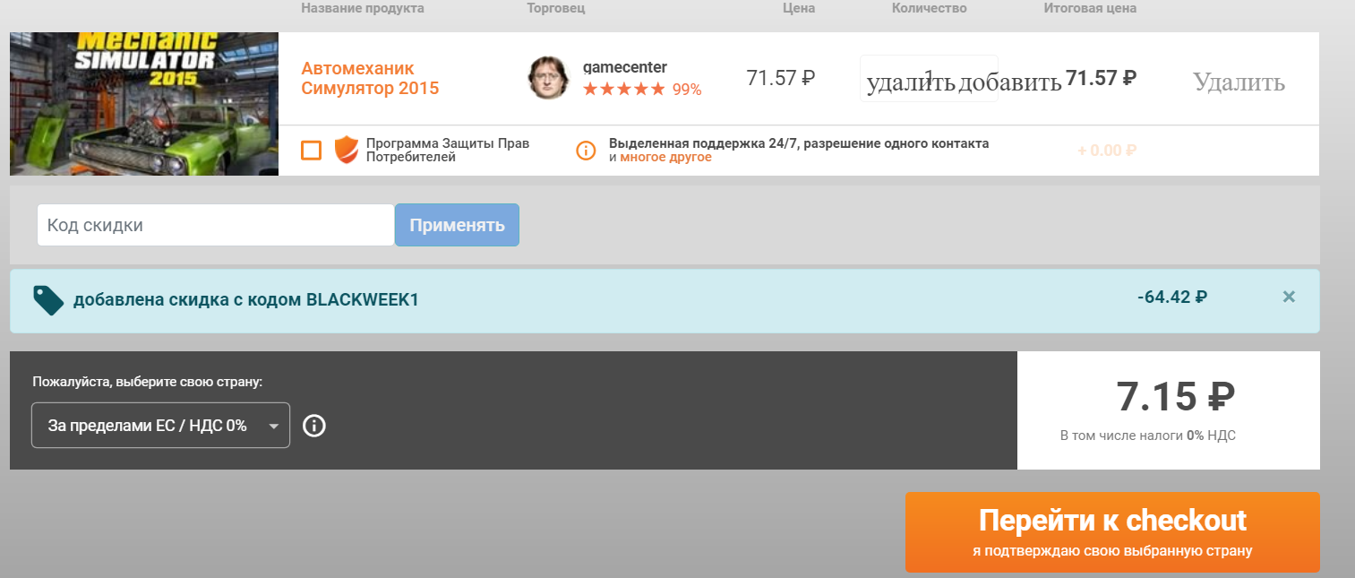Open the gamecenter seller profile name
This screenshot has height=578, width=1355.
click(624, 67)
